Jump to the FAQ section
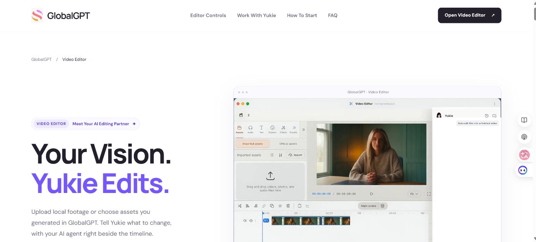 tap(333, 15)
